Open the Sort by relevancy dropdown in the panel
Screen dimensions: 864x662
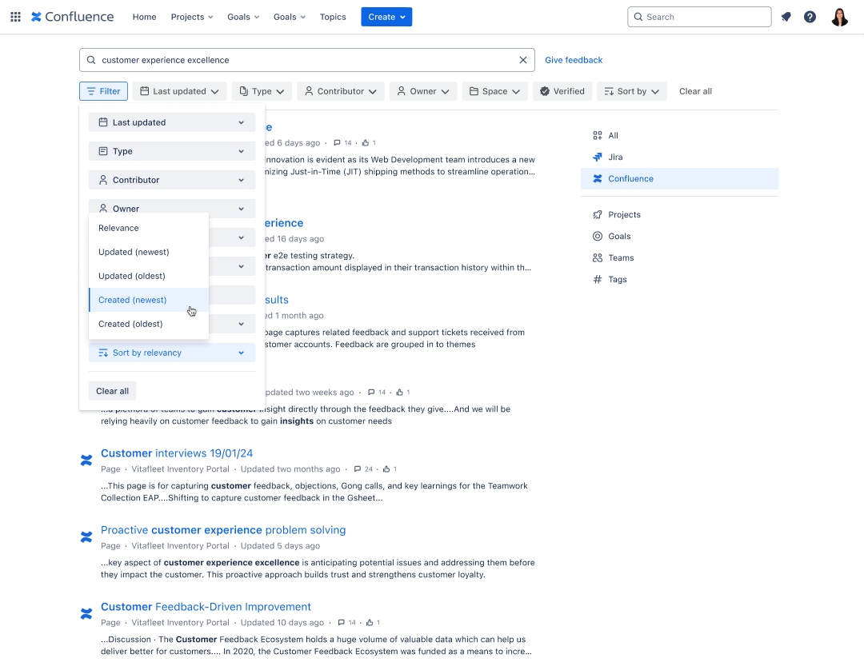coord(171,352)
